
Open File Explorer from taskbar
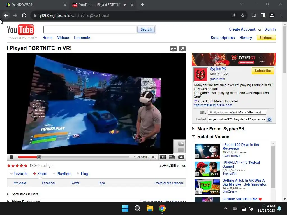pos(150,208)
